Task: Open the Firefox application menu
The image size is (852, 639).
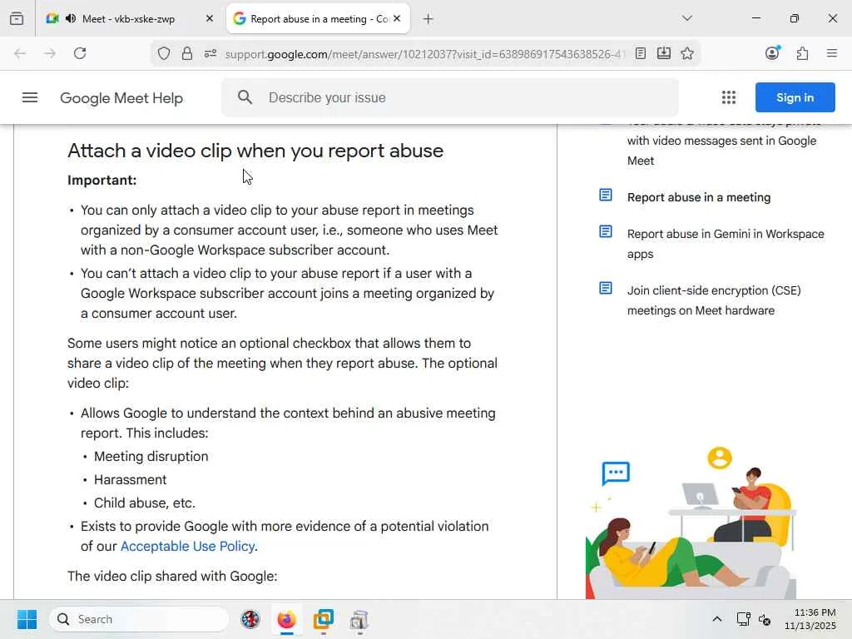Action: click(831, 53)
